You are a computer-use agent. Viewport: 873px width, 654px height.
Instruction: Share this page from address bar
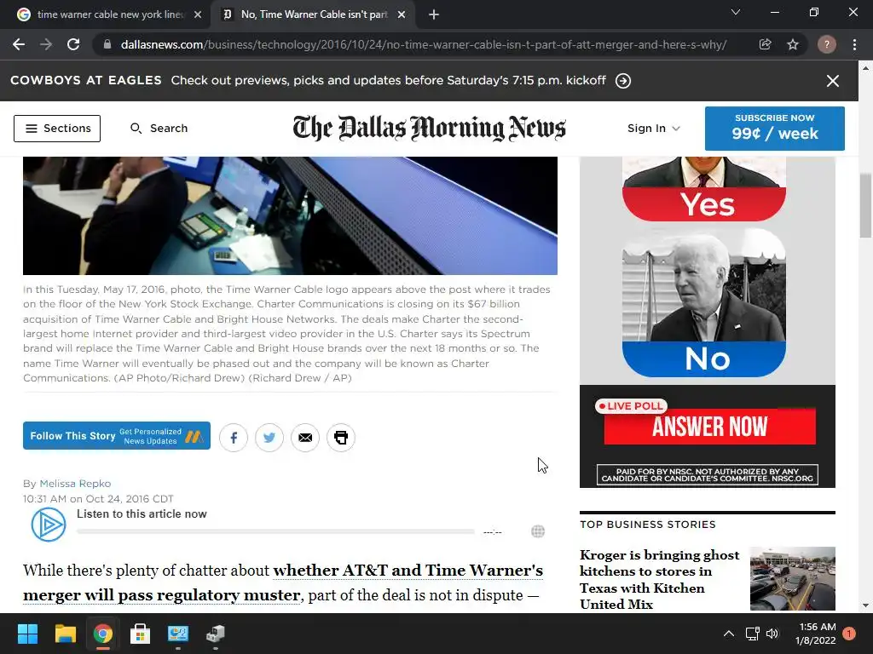pyautogui.click(x=765, y=44)
